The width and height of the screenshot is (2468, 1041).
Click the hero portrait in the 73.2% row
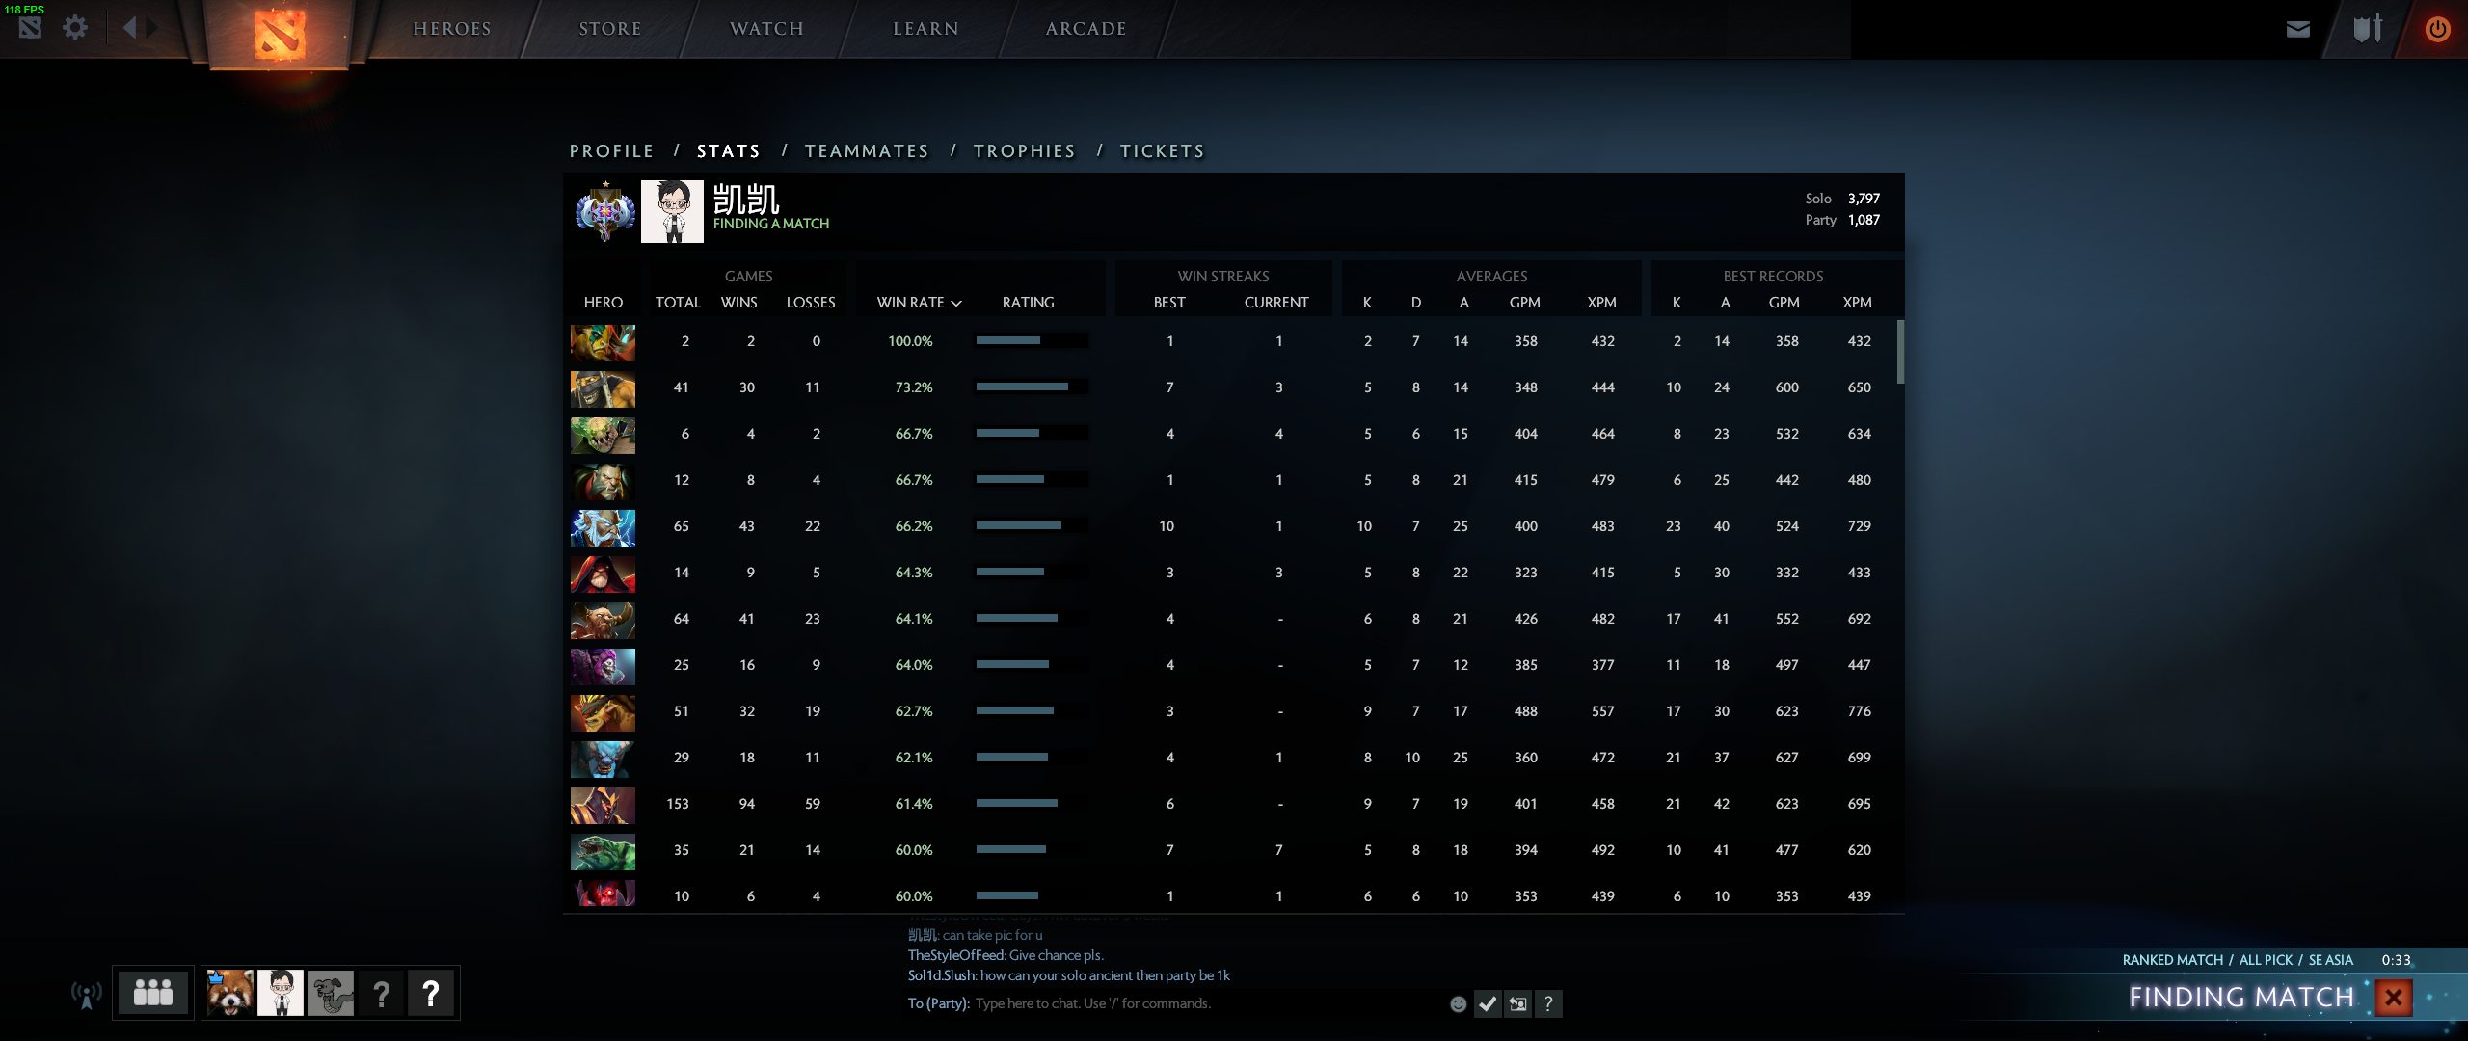(603, 388)
